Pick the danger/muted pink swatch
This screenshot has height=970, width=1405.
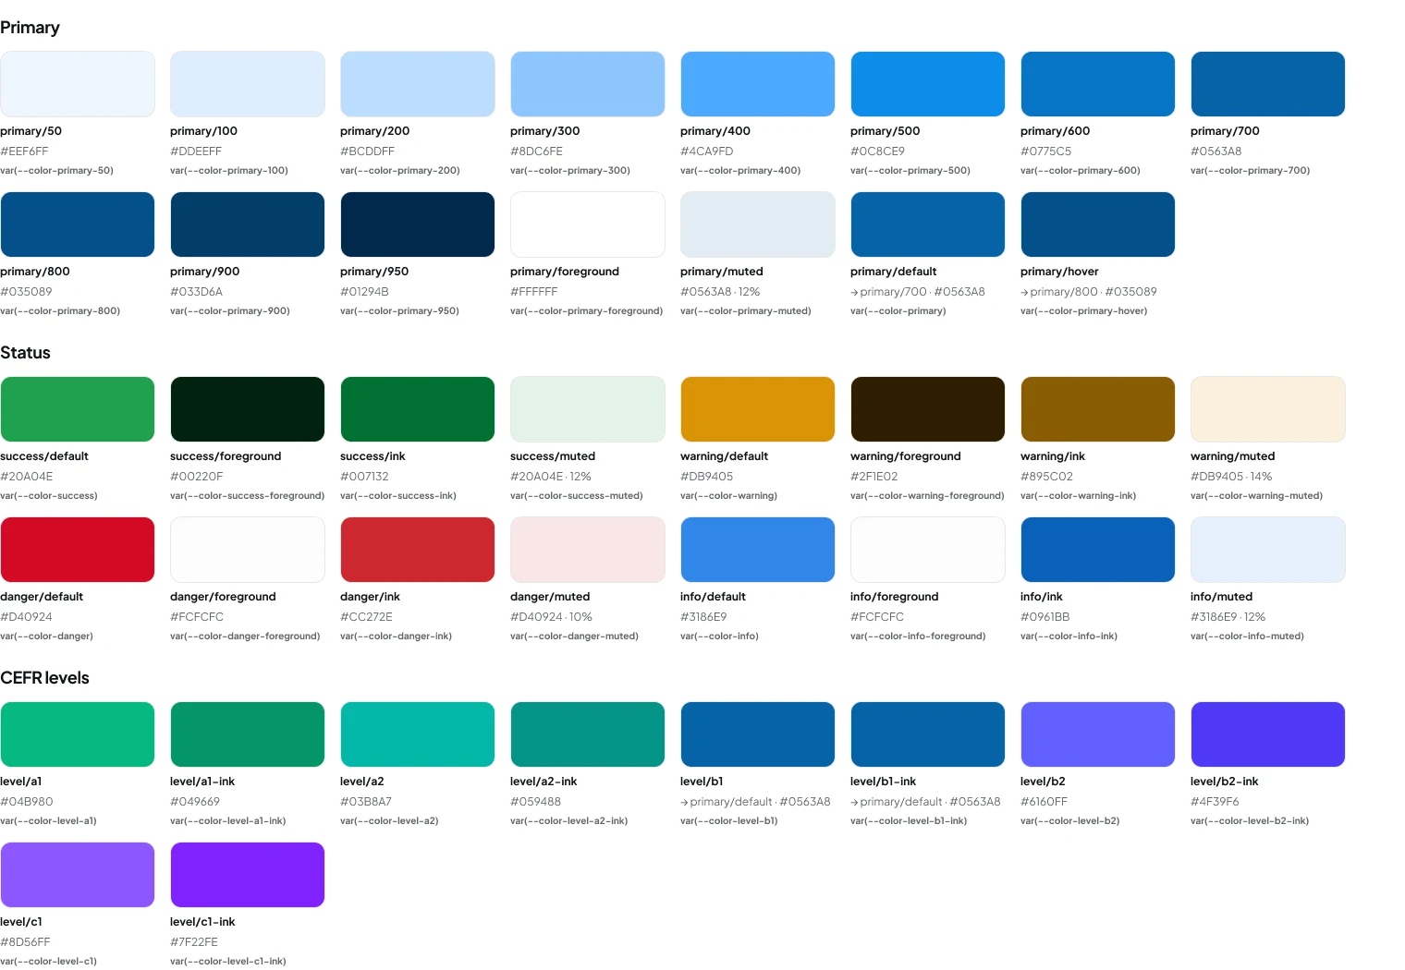click(x=588, y=550)
